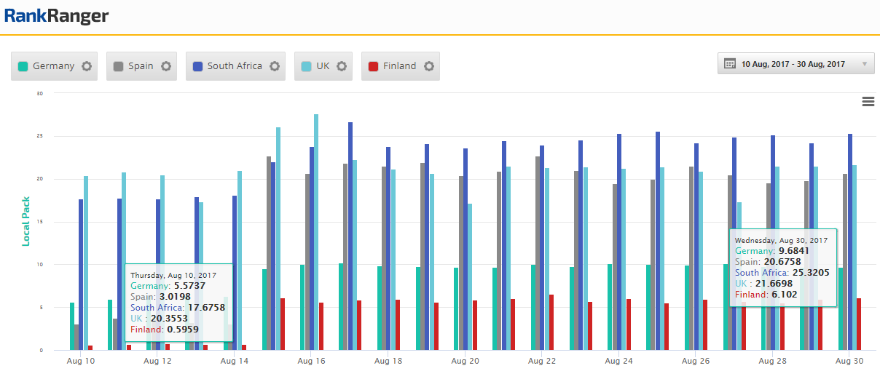Open the 10 Aug - 30 Aug date range
This screenshot has width=880, height=371.
point(793,64)
